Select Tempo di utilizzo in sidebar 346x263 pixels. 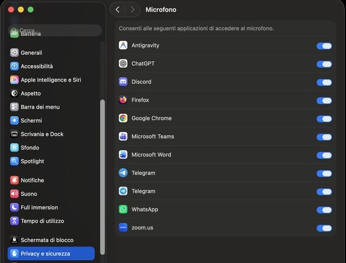(52, 221)
